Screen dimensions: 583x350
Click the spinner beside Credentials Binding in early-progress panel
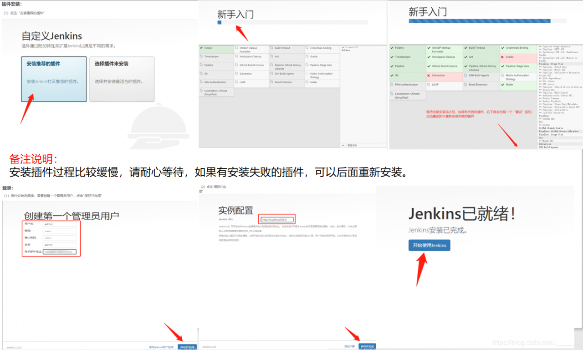[308, 48]
